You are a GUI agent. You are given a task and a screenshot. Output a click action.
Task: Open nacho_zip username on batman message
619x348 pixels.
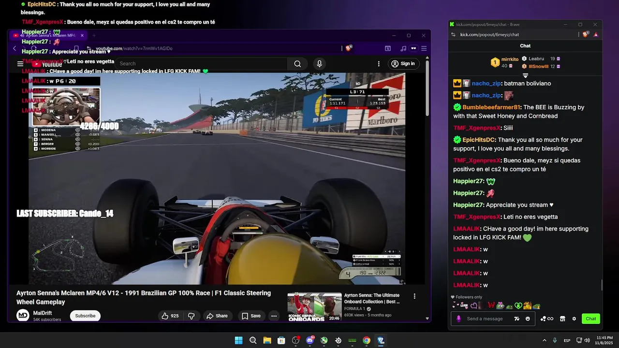pyautogui.click(x=486, y=84)
